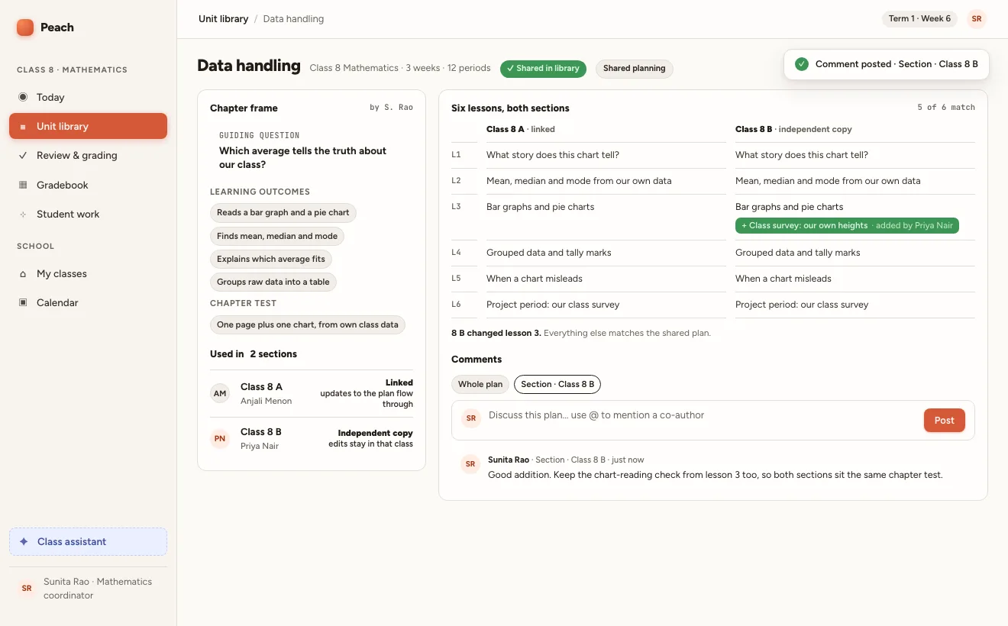Select the Whole plan comment filter
Viewport: 1008px width, 626px height.
[480, 384]
